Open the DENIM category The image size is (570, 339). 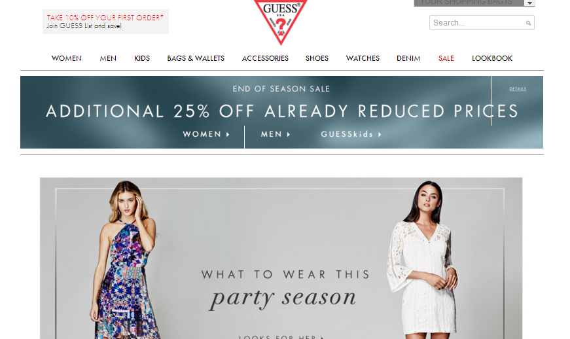(x=408, y=58)
